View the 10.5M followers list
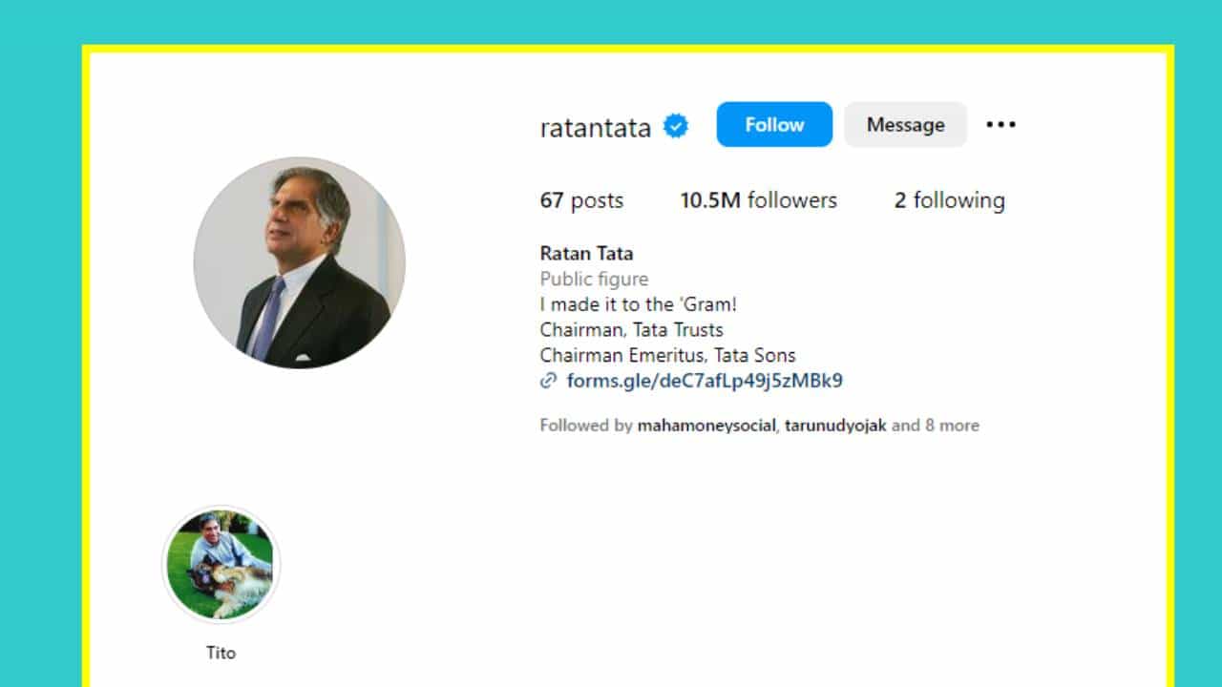 point(758,200)
